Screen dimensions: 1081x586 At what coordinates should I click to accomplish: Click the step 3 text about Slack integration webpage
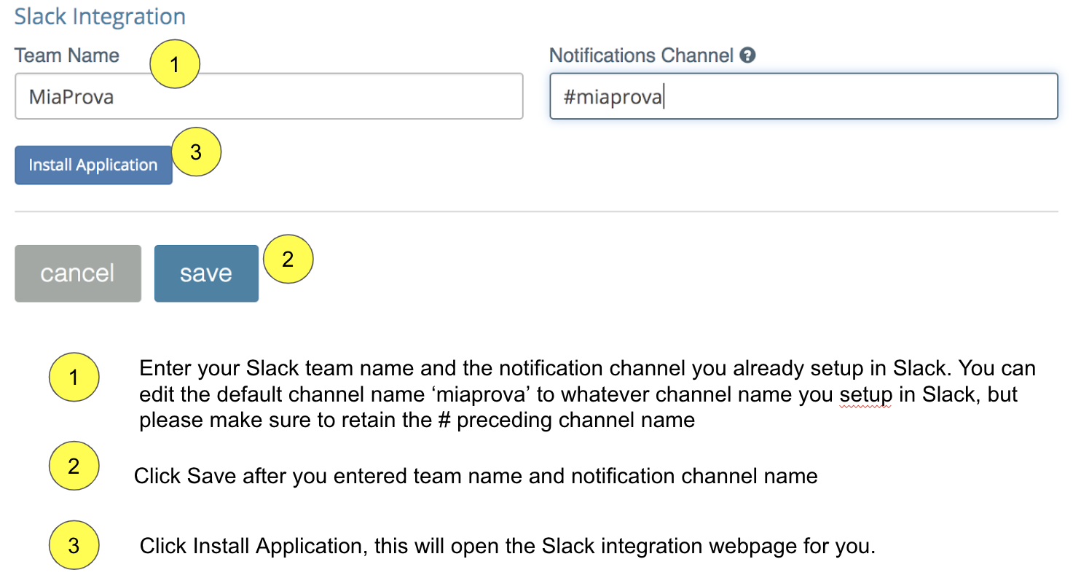point(507,546)
